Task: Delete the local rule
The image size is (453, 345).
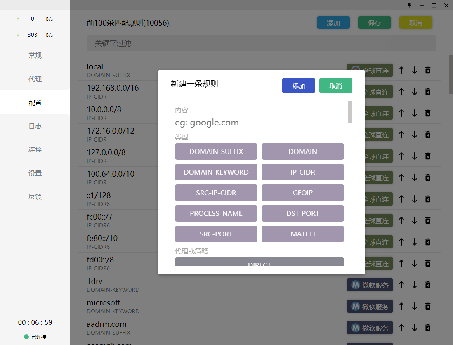Action: [x=428, y=70]
